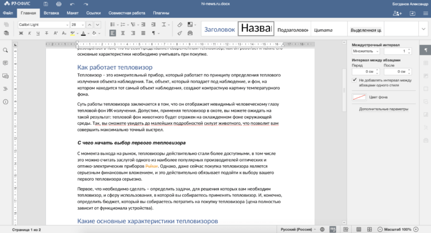Open the comments sidebar icon
This screenshot has width=431, height=233.
tap(6, 63)
